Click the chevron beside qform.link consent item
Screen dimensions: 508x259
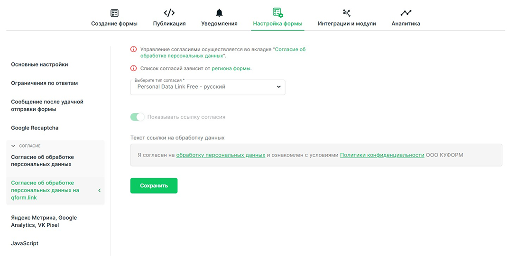click(x=100, y=190)
